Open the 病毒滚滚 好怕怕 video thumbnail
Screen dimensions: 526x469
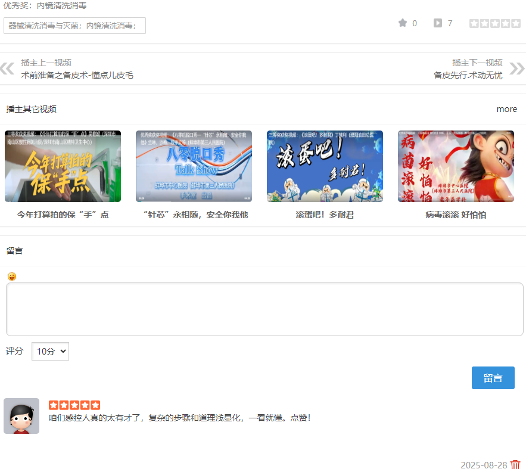(x=456, y=166)
